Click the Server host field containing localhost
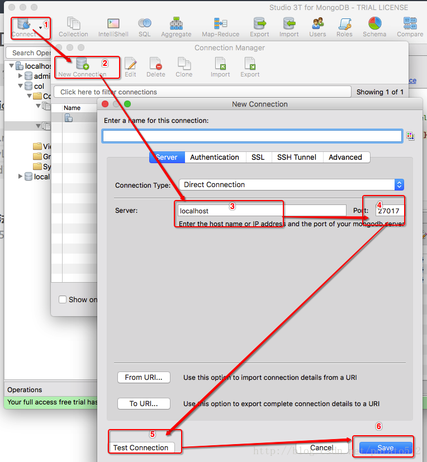Screen dimensions: 427x462 click(262, 211)
